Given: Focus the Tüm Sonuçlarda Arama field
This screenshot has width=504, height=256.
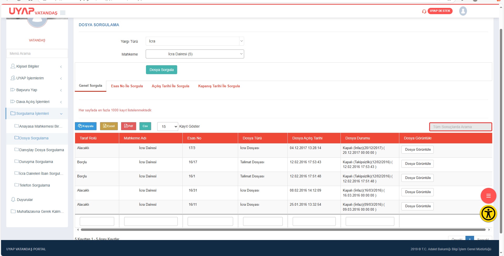Looking at the screenshot, I should tap(460, 127).
